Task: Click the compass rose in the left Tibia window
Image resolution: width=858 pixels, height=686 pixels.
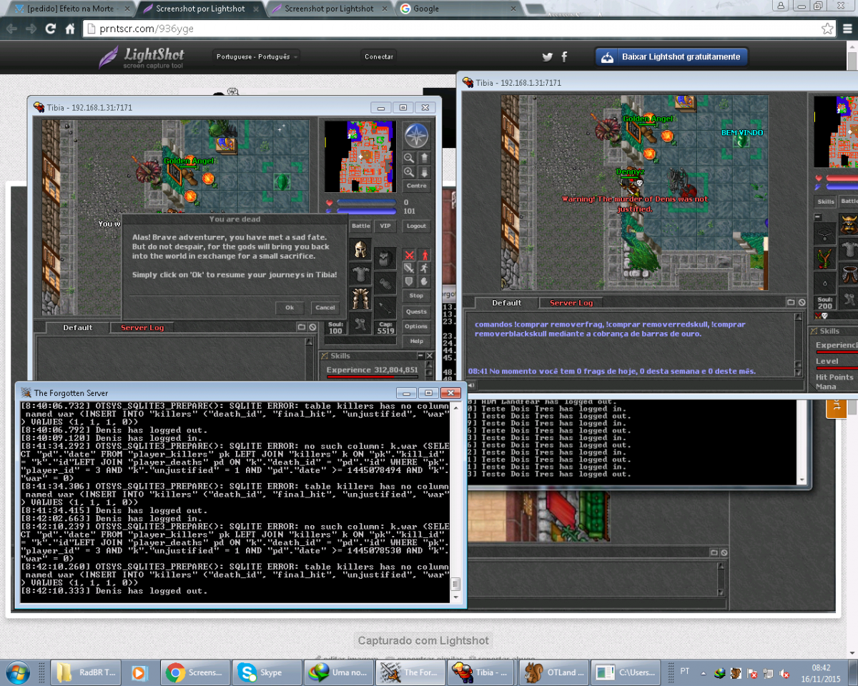Action: point(416,135)
